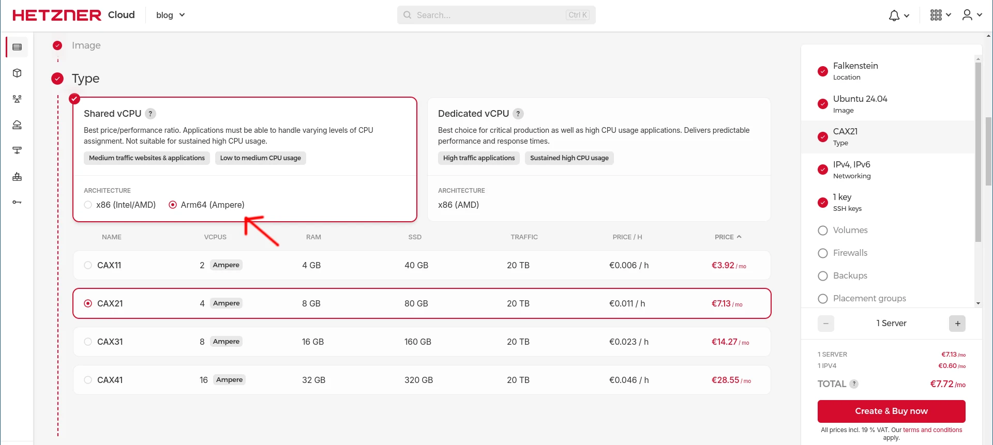Select the CAX31 server type
The image size is (993, 445).
(422, 342)
